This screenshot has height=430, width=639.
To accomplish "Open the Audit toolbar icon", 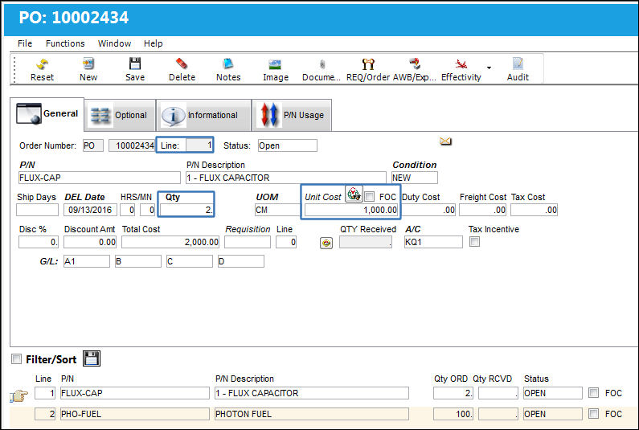I will [x=518, y=64].
